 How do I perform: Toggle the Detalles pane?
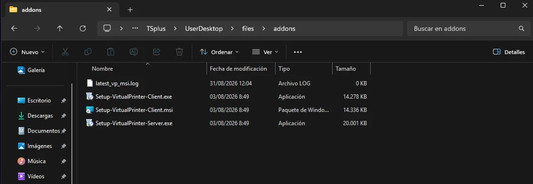tap(509, 52)
